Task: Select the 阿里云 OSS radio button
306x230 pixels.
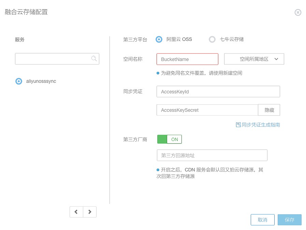Action: 159,40
